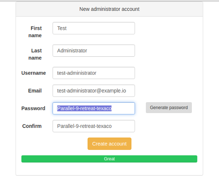This screenshot has height=186, width=219.
Task: Click the New administrator account panel header
Action: [109, 9]
